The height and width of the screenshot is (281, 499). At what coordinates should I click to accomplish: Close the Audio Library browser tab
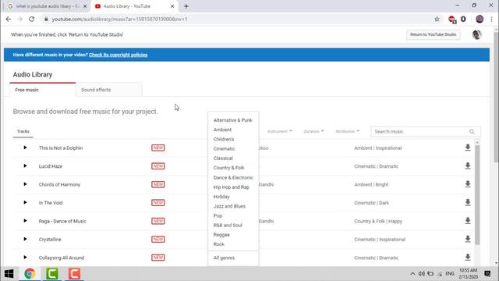pos(172,6)
